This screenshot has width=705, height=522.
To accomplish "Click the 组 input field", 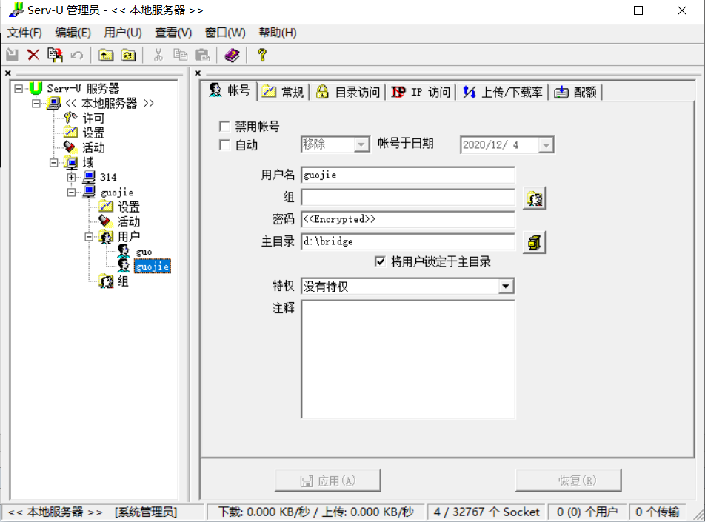I will pyautogui.click(x=408, y=197).
